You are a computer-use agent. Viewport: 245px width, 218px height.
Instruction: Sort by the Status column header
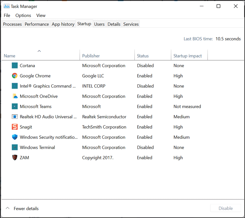tap(153, 55)
